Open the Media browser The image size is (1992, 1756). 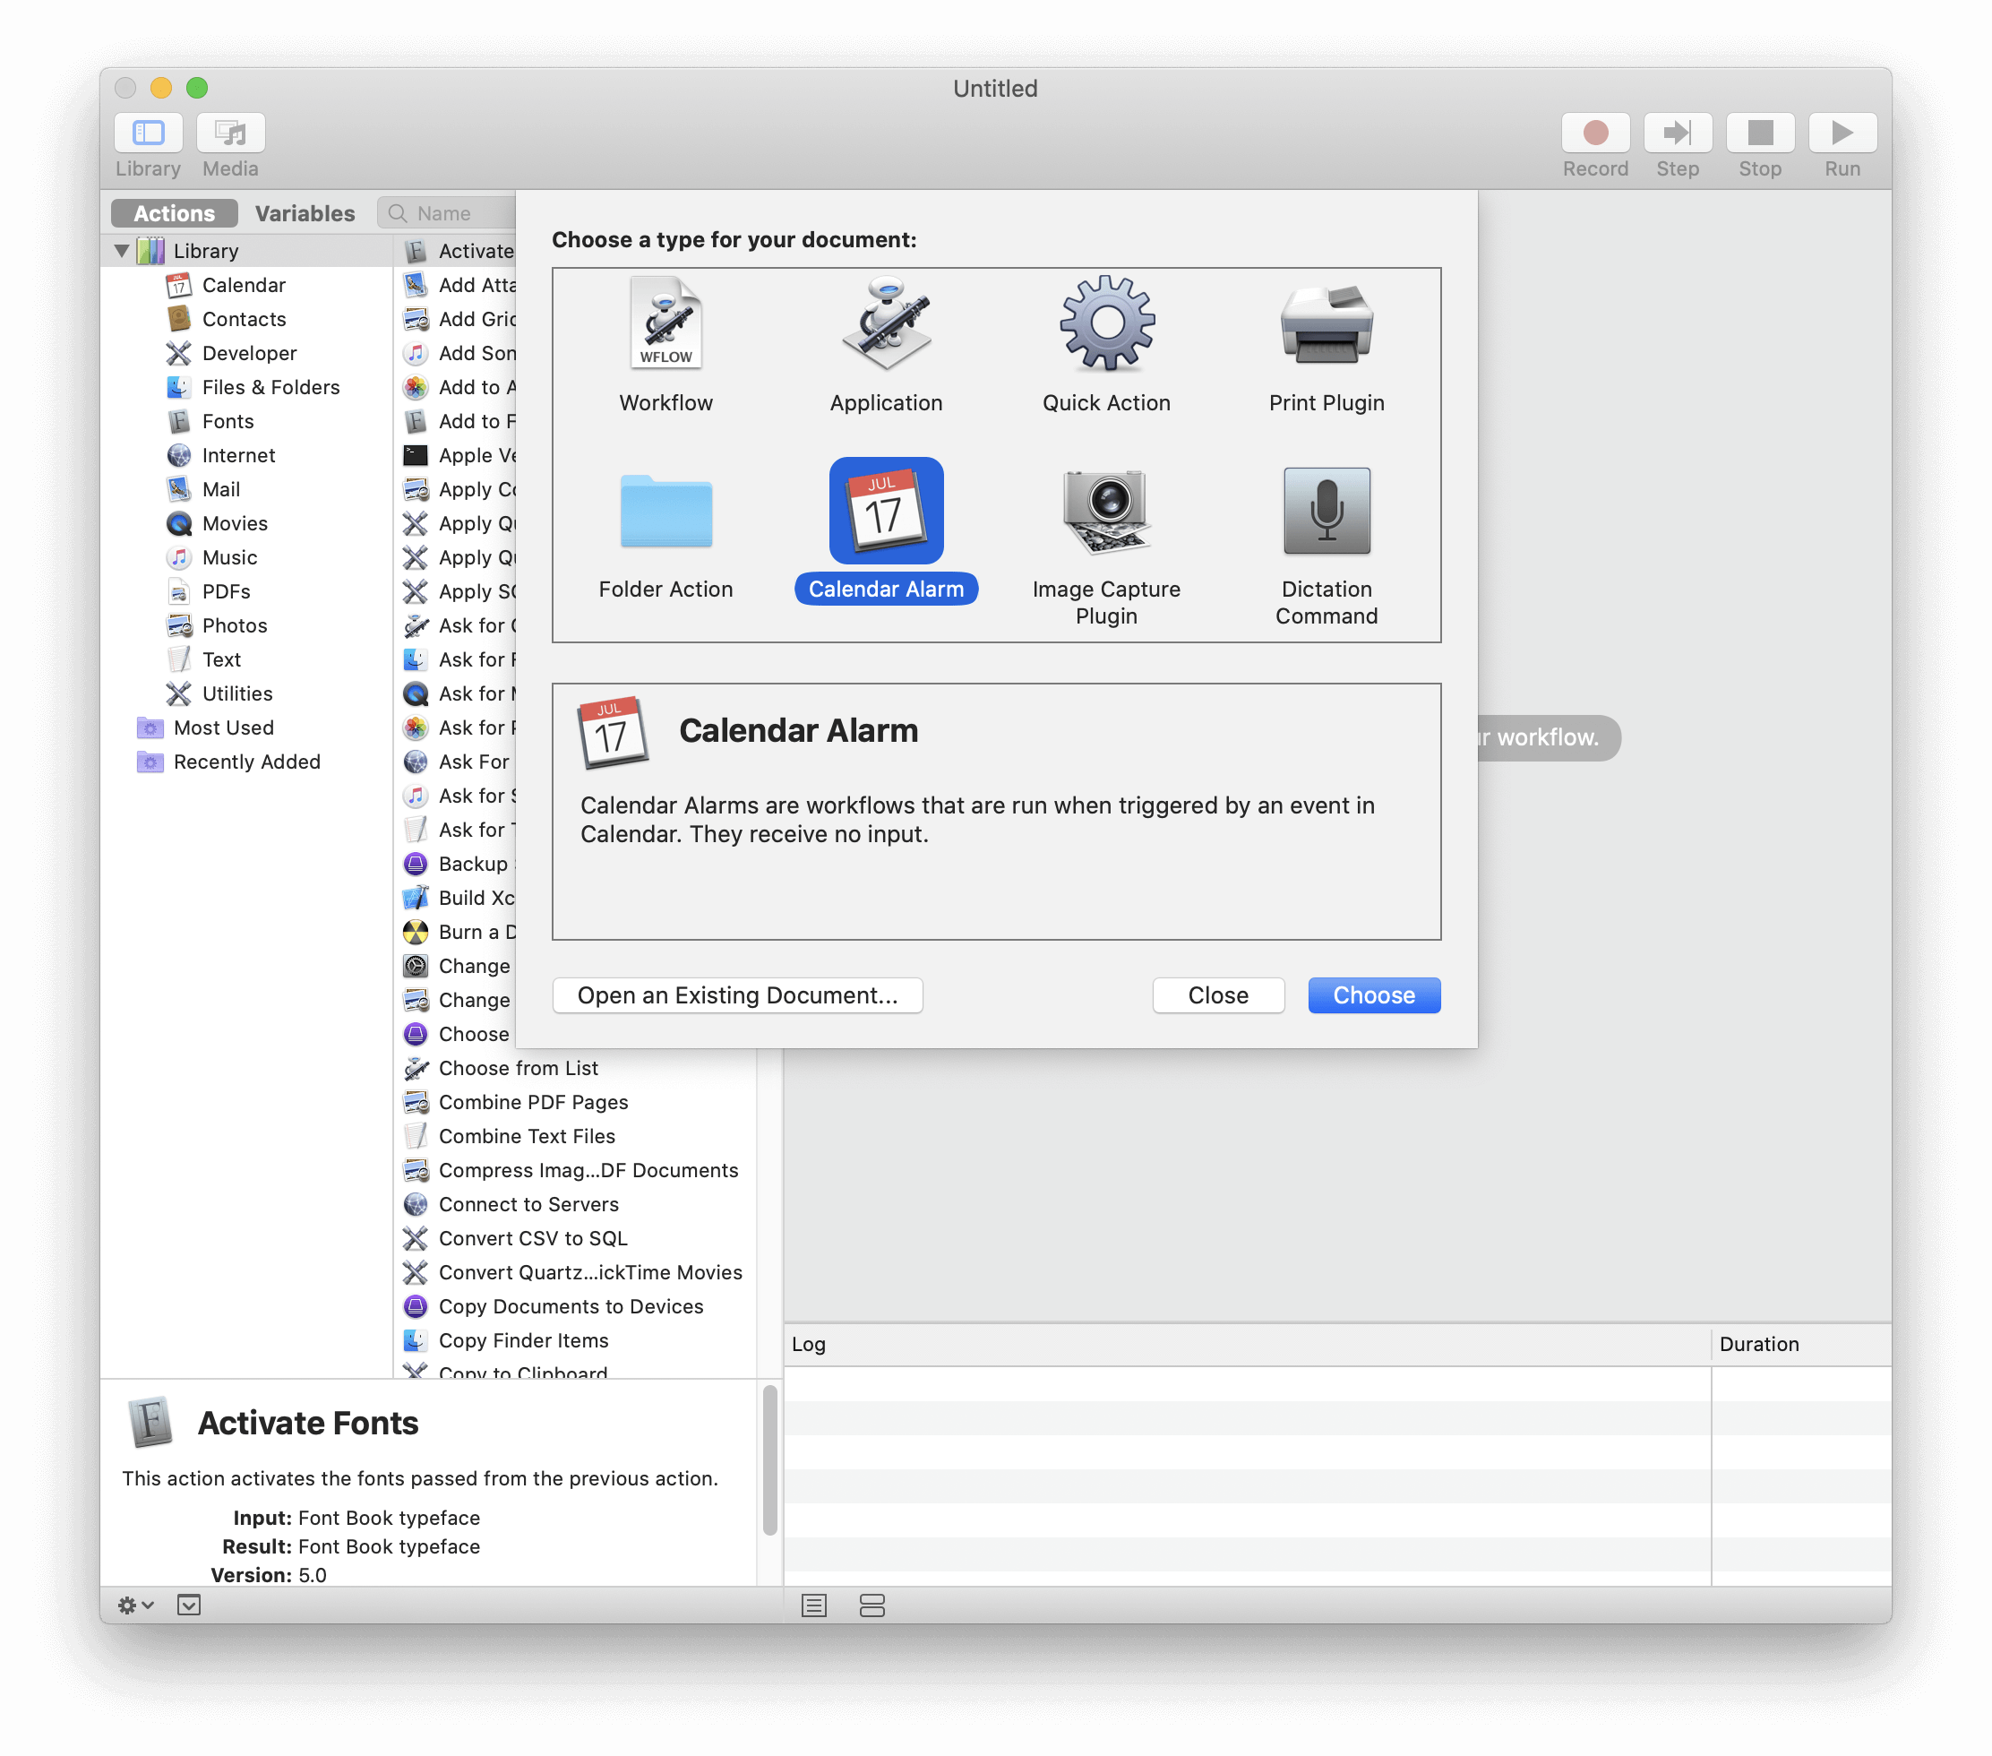[x=230, y=133]
